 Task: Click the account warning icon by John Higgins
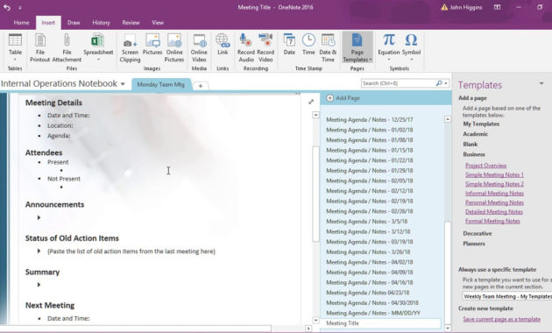[x=444, y=7]
